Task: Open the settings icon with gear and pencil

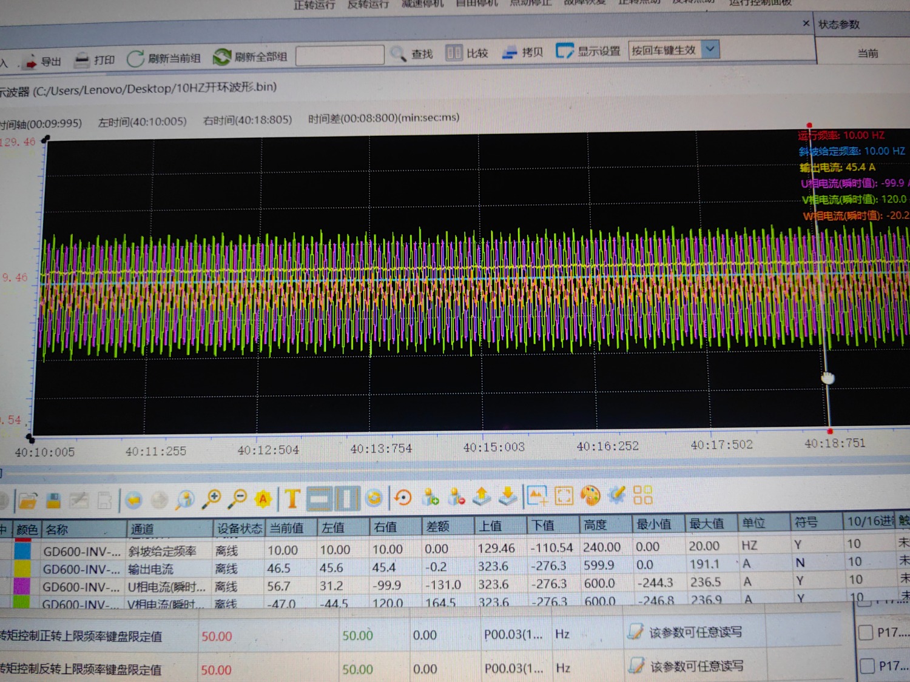Action: [617, 495]
